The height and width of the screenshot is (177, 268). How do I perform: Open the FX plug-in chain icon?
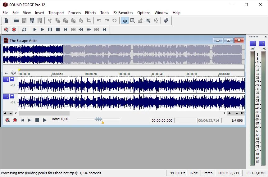166,20
